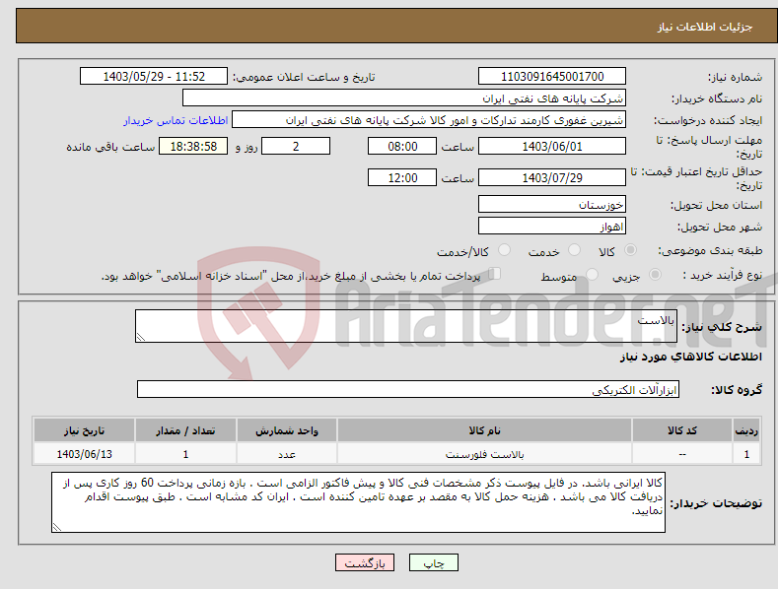The image size is (778, 589).
Task: Select the متوسط purchase type radio
Action: click(x=592, y=274)
